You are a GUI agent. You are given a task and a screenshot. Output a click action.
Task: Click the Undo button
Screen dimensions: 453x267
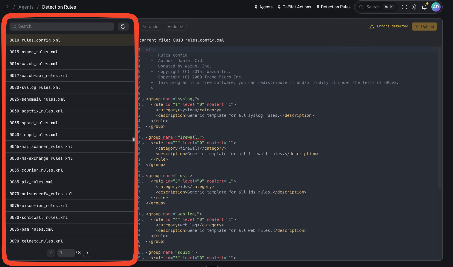click(x=151, y=27)
